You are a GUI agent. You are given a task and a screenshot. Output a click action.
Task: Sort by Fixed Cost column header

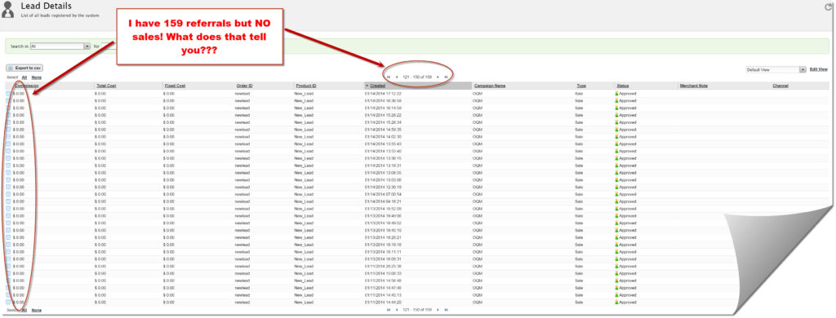pyautogui.click(x=175, y=86)
